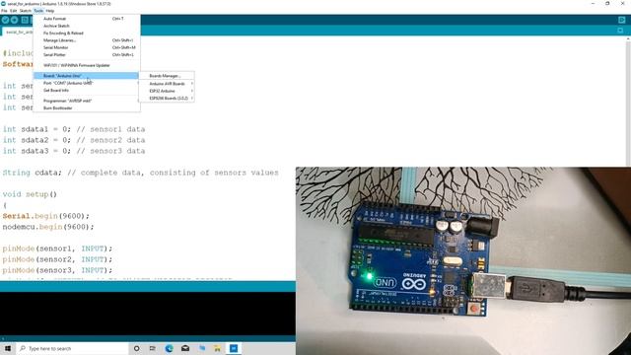Click 'pinMode(sensor1, INPUT);' line
The image size is (631, 355).
57,248
